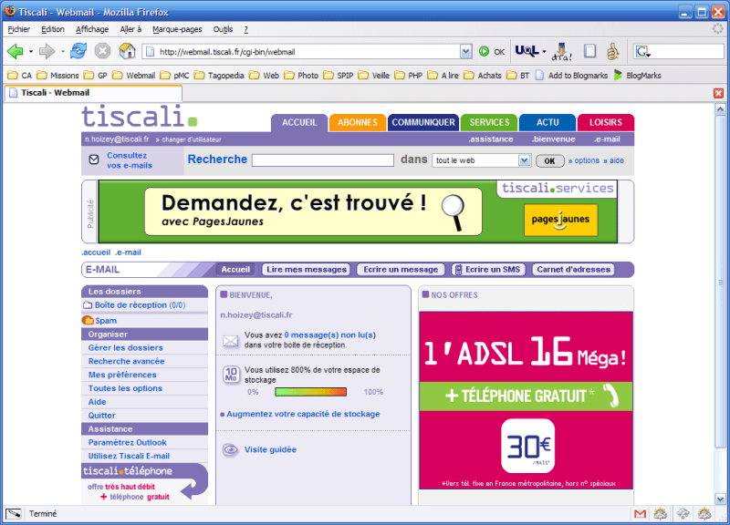Open the URL history dropdown
Image resolution: width=730 pixels, height=525 pixels.
coord(465,52)
